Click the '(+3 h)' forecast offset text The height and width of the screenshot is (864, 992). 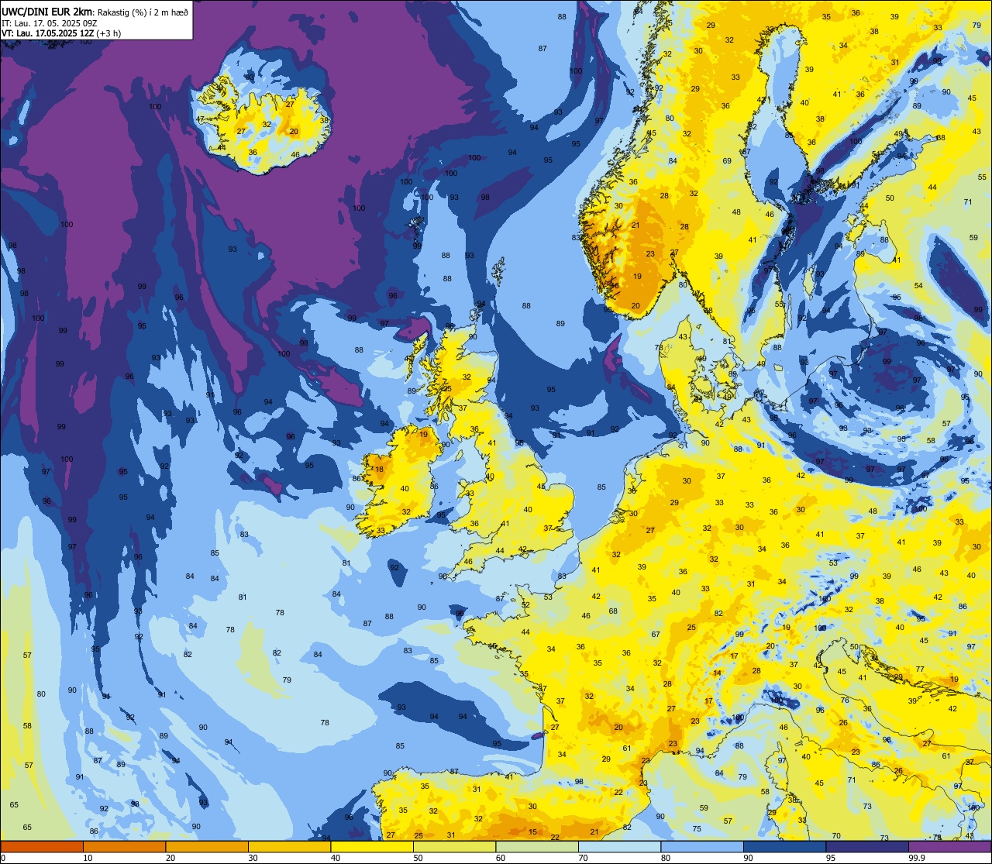(108, 33)
